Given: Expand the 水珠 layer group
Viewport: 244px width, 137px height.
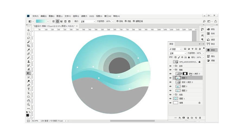Looking at the screenshot, I should pyautogui.click(x=174, y=66).
